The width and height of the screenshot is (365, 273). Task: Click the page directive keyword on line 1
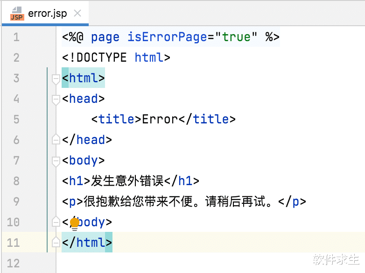point(105,37)
